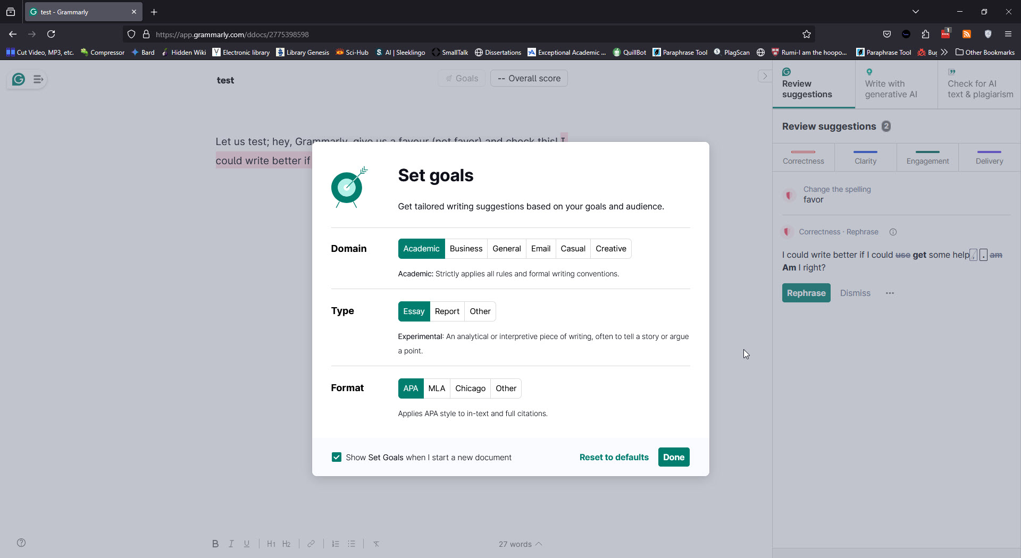Open more options ellipsis next to Dismiss
The width and height of the screenshot is (1021, 558).
click(x=890, y=293)
